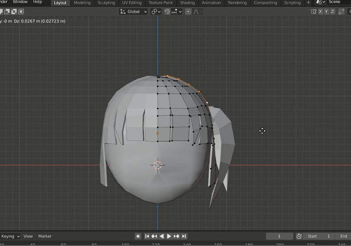351x246 pixels.
Task: Open the Global transform orientation dropdown
Action: click(133, 12)
